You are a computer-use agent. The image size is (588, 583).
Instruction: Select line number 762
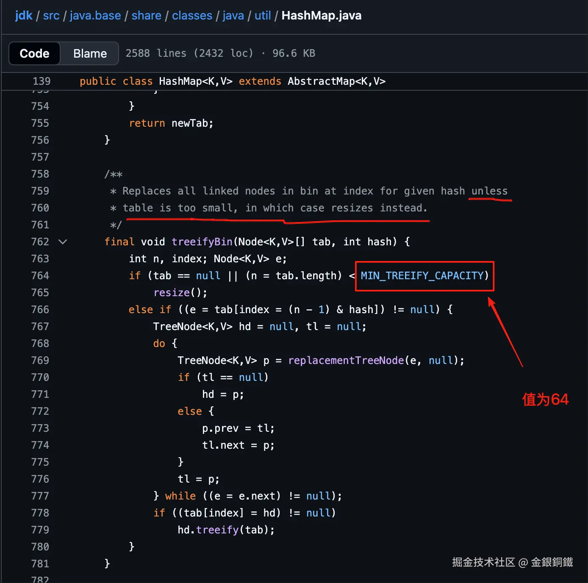(x=40, y=242)
